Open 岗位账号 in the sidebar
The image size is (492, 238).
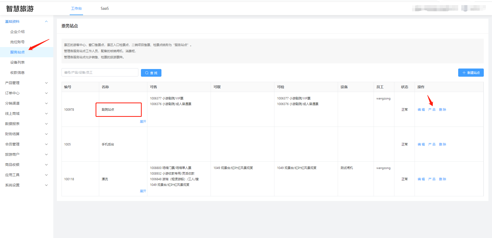[x=17, y=42]
